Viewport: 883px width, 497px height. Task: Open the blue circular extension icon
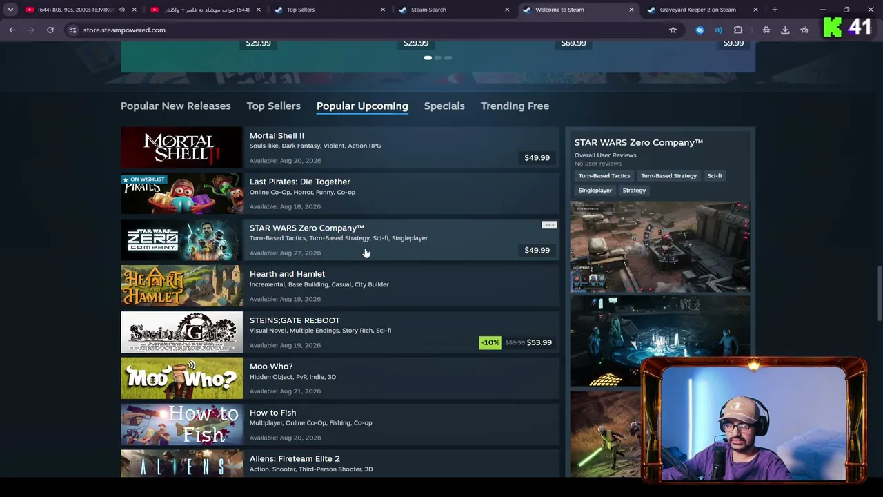[700, 30]
